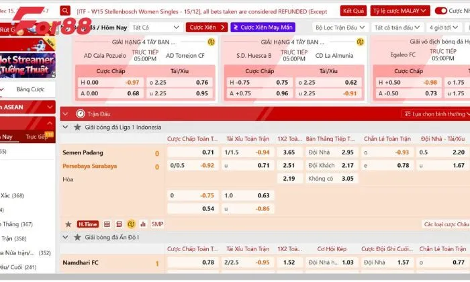470x282 pixels.
Task: Click coin icon on AD Cala Pozuelo card
Action: pyautogui.click(x=211, y=42)
